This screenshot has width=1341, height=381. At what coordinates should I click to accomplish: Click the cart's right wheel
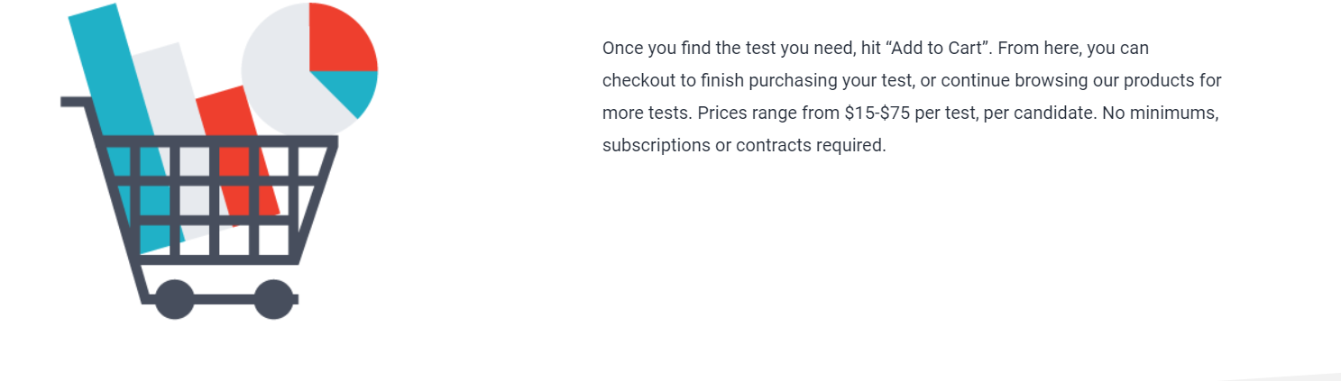tap(273, 299)
